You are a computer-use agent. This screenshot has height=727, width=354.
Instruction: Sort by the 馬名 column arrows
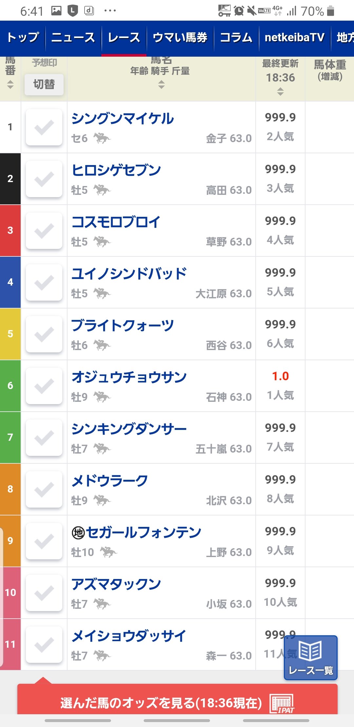point(161,85)
